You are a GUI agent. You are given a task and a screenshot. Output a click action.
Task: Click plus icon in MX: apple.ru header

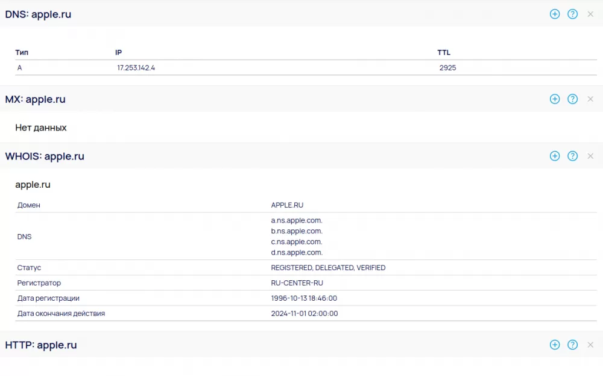555,99
